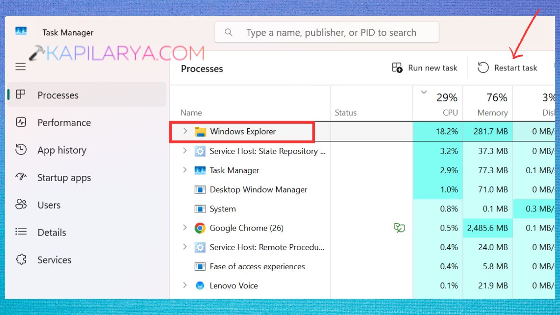Click the 71.0 MB memory cell
This screenshot has height=315, width=560.
488,189
